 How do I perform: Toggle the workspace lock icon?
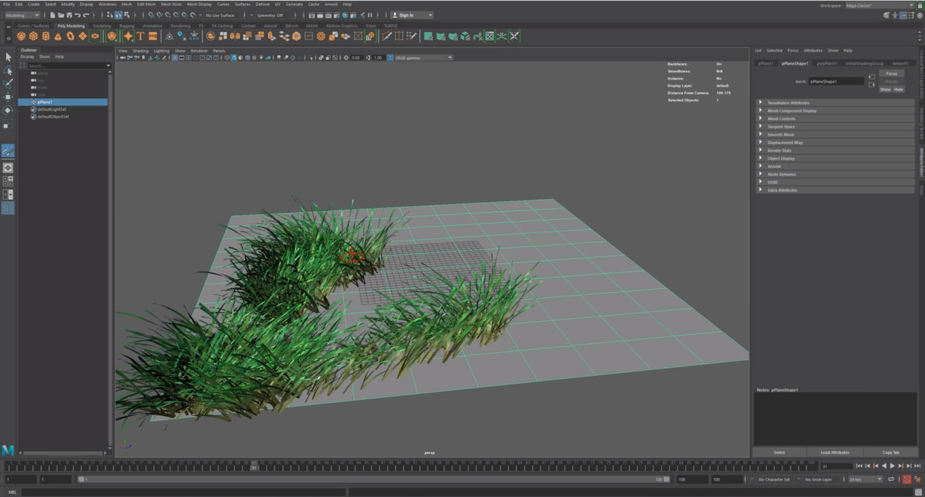tap(920, 5)
